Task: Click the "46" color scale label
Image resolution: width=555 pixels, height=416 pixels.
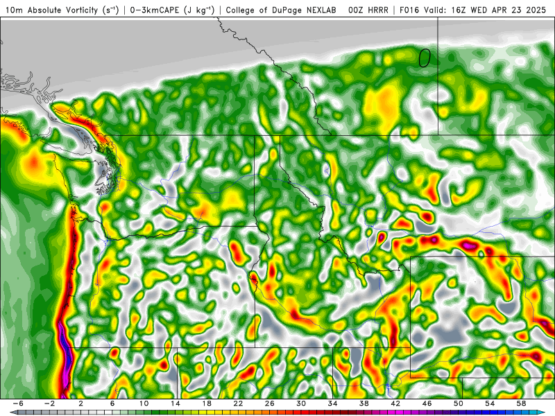Action: coord(427,404)
